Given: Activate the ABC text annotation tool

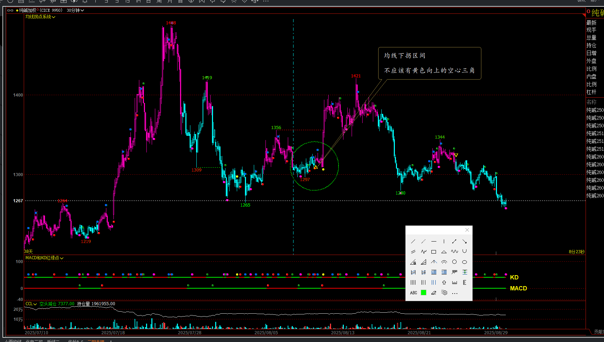Looking at the screenshot, I should pyautogui.click(x=413, y=293).
